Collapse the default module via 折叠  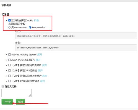(x=36, y=20)
